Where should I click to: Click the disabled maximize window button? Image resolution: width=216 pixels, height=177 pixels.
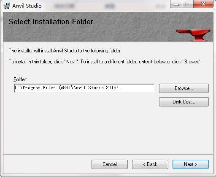pyautogui.click(x=188, y=4)
